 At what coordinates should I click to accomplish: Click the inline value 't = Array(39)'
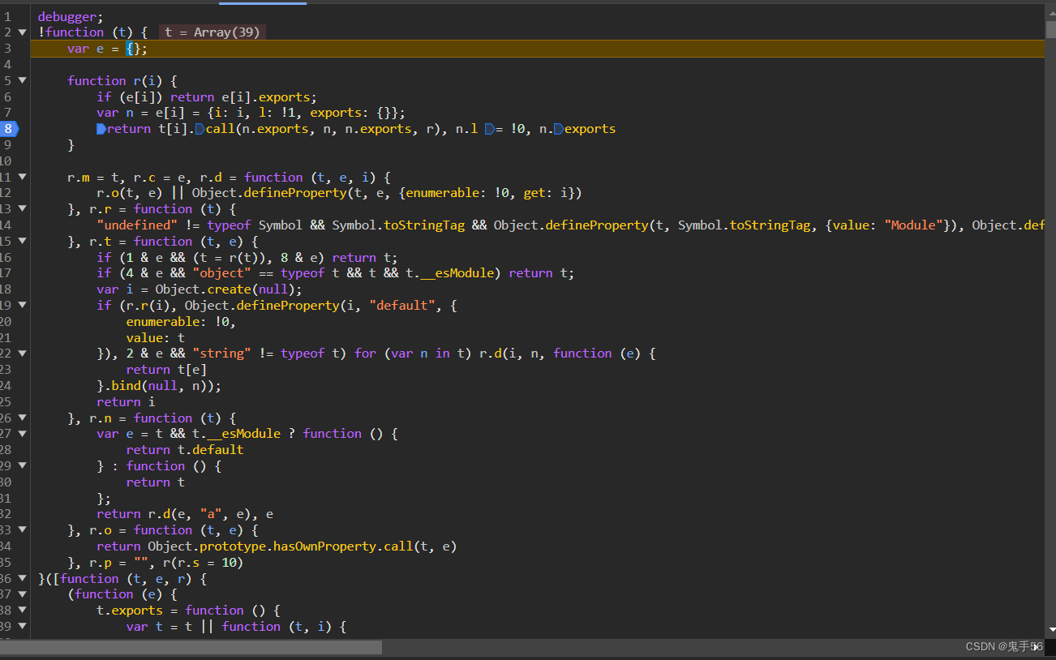pos(212,32)
